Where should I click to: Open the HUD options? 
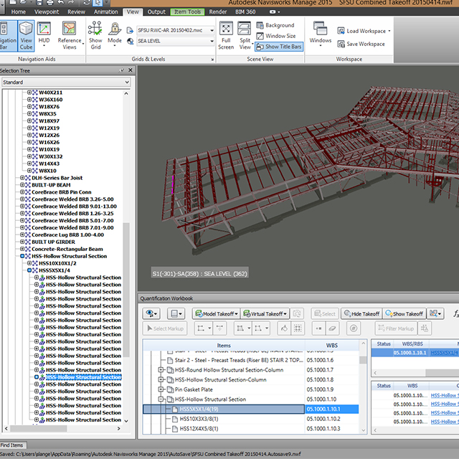click(44, 34)
